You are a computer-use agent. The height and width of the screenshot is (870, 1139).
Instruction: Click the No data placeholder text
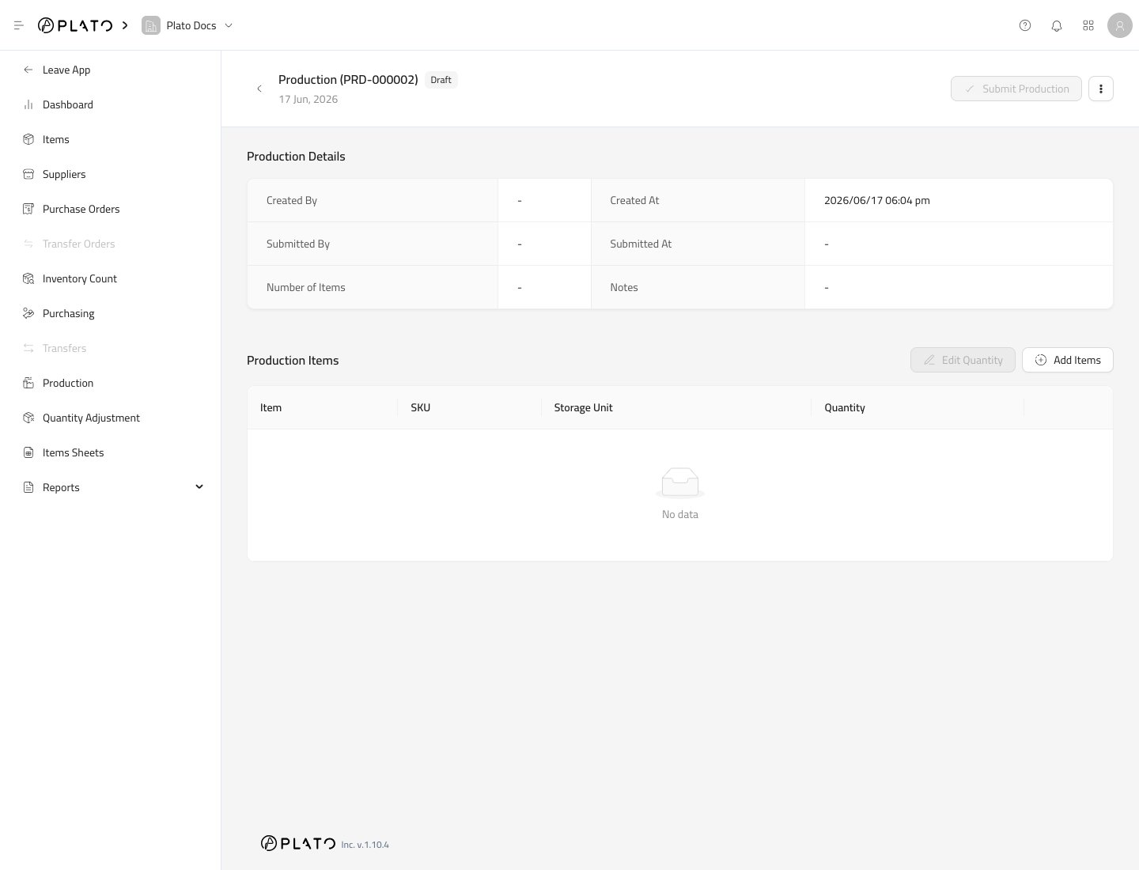680,514
